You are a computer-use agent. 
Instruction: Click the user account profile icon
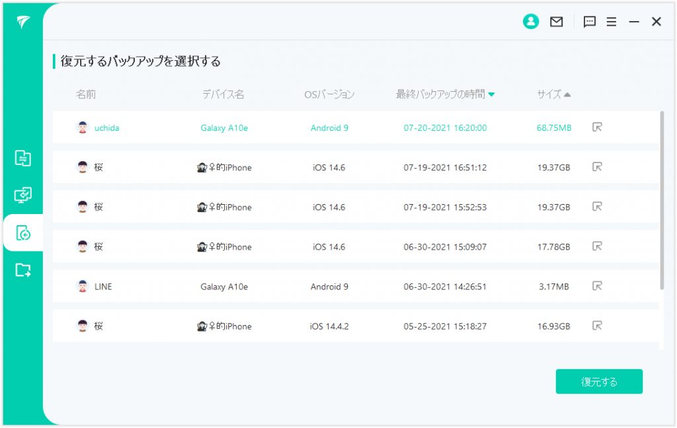coord(530,22)
